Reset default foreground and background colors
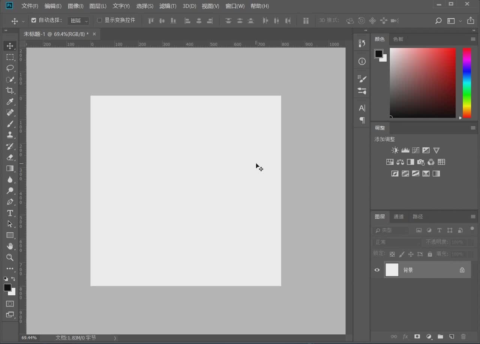This screenshot has height=344, width=480. click(6, 279)
